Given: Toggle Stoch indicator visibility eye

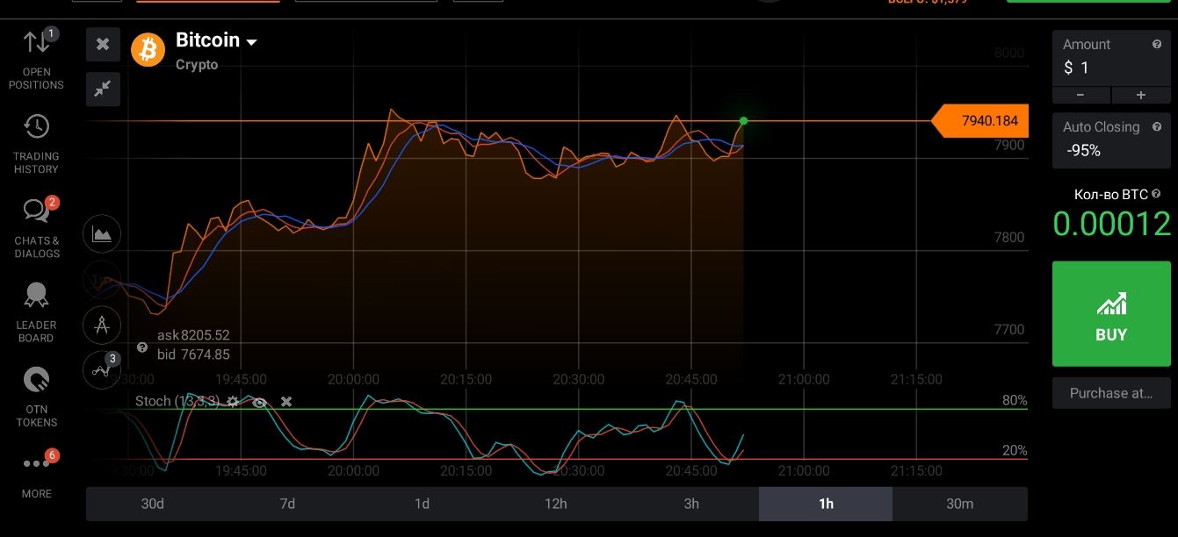Looking at the screenshot, I should coord(259,402).
